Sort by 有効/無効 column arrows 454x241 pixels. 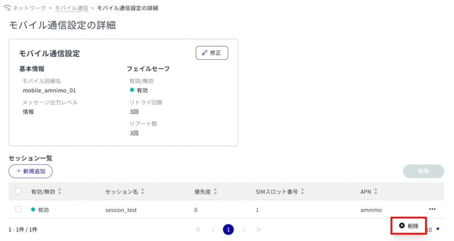pyautogui.click(x=60, y=192)
